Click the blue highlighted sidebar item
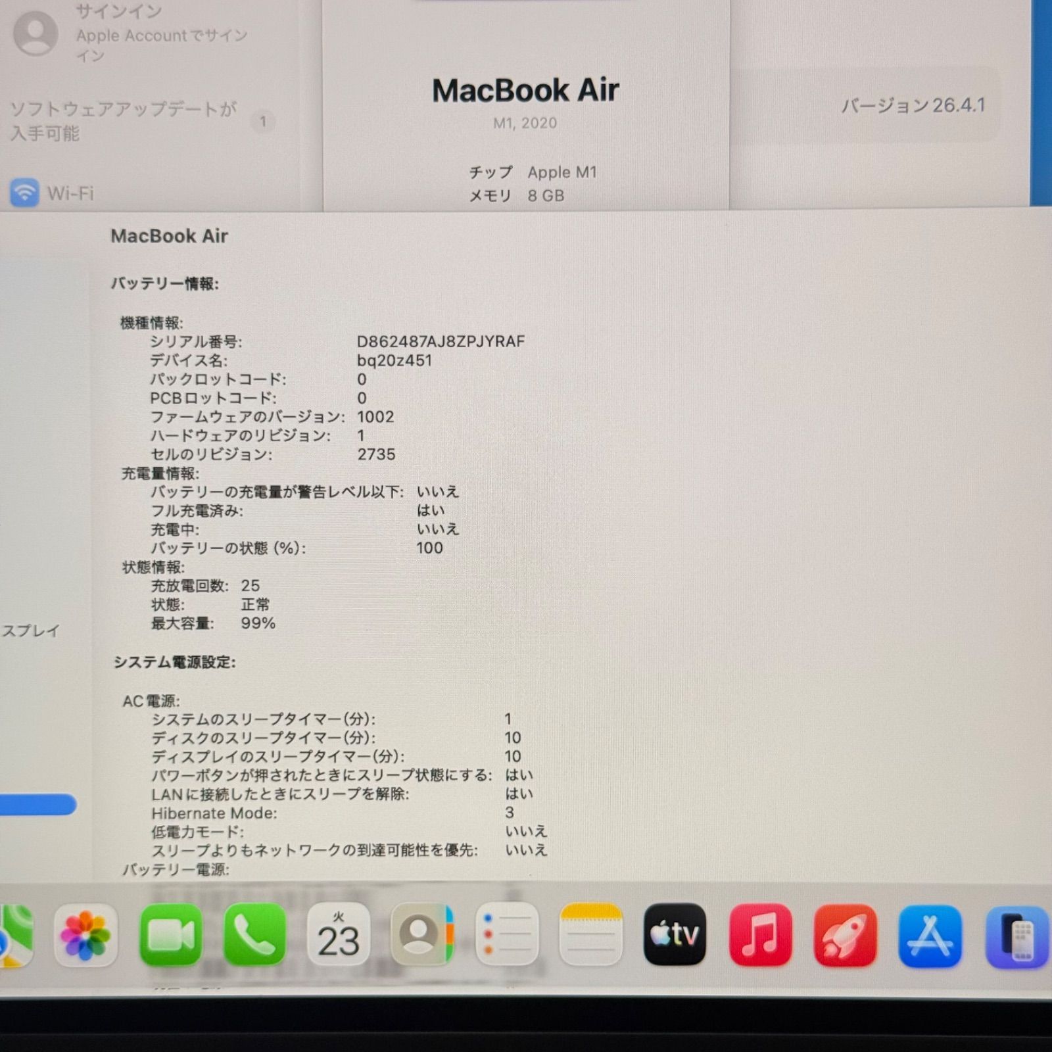 [x=37, y=804]
